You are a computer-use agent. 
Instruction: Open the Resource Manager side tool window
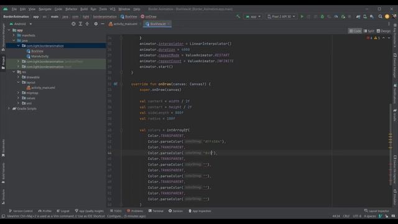coord(3,37)
